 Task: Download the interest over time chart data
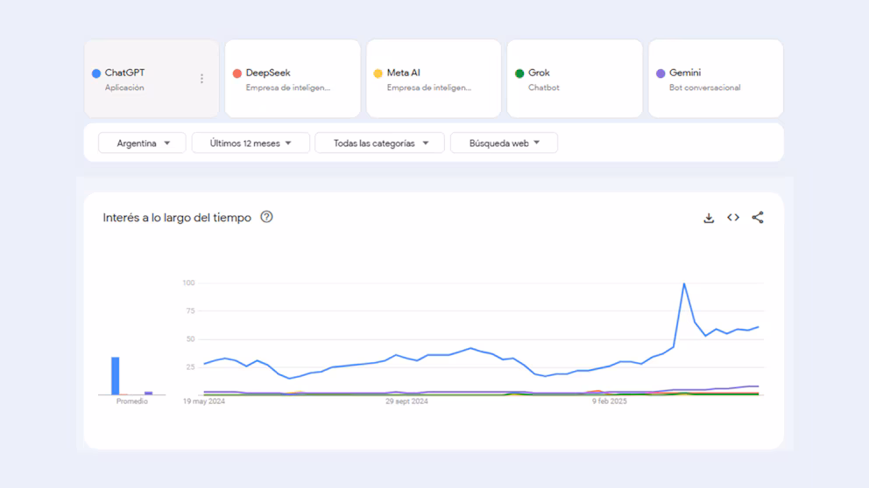709,218
